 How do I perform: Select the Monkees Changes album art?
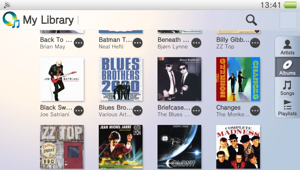click(238, 79)
